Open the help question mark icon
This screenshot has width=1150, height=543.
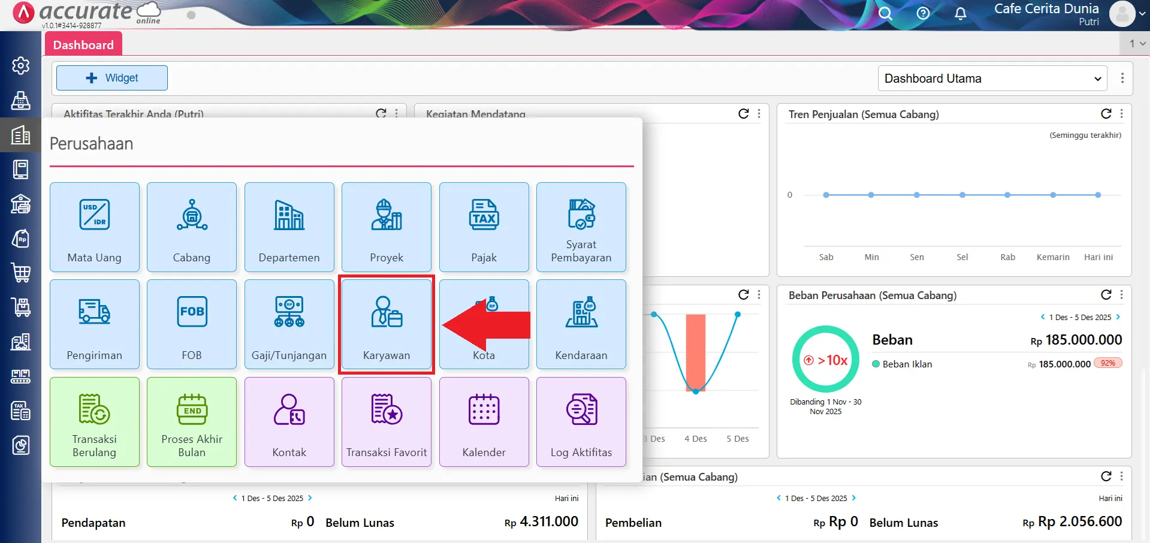pyautogui.click(x=923, y=14)
